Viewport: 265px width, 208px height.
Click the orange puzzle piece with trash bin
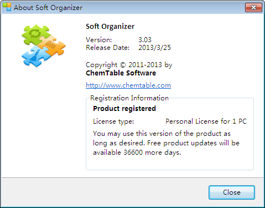coord(51,45)
